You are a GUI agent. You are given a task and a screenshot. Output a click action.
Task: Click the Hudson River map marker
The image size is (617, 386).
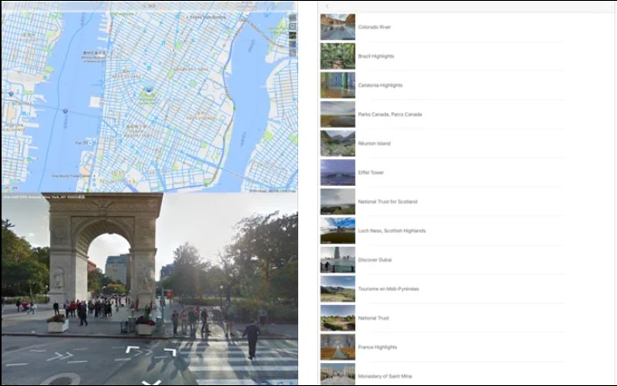point(66,111)
